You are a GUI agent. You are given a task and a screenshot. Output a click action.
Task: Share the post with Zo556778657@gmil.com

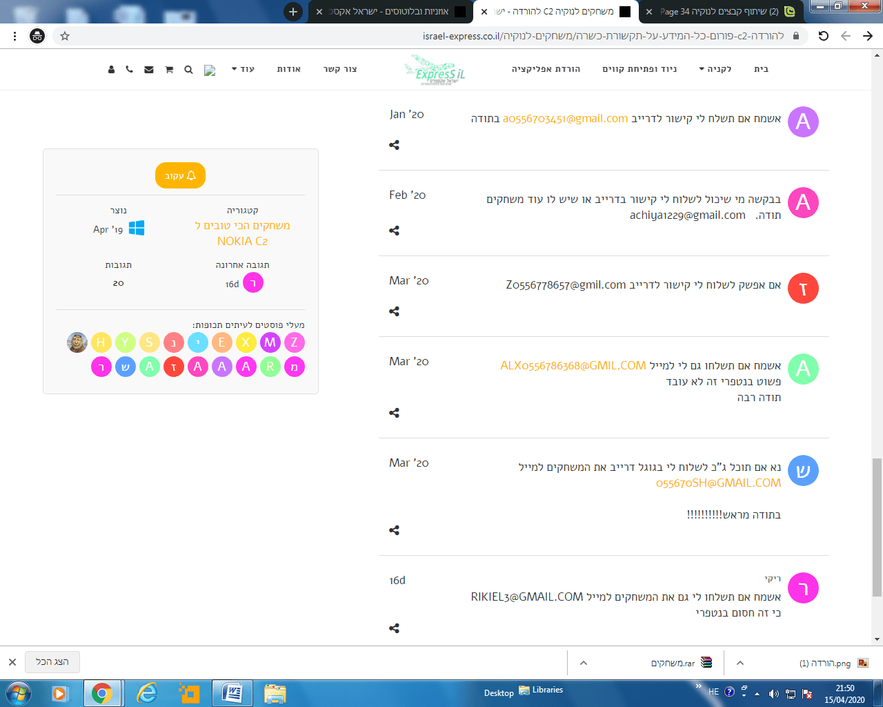click(394, 311)
